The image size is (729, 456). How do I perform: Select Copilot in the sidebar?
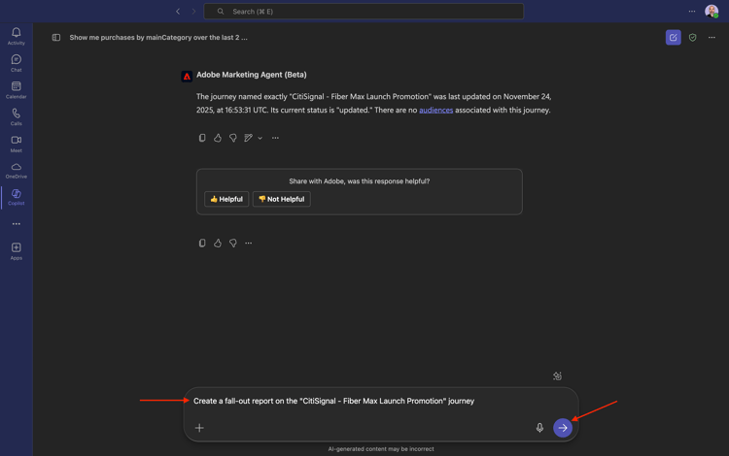tap(17, 197)
